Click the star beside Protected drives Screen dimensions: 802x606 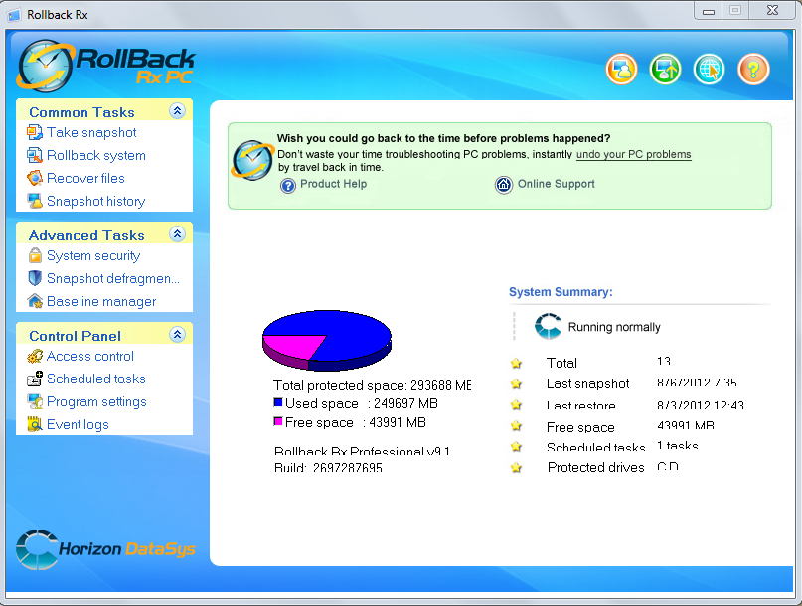coord(516,467)
